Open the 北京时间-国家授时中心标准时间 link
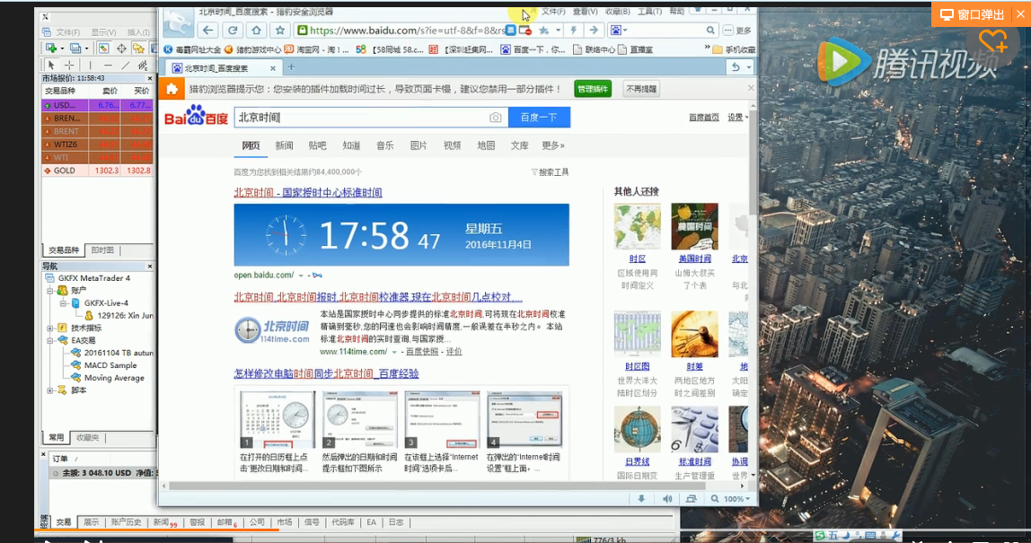 [308, 193]
